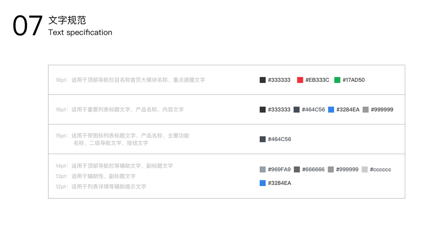Screen dimensions: 423x237
Task: Select the gray-blue #969FA9 color swatch
Action: (262, 169)
